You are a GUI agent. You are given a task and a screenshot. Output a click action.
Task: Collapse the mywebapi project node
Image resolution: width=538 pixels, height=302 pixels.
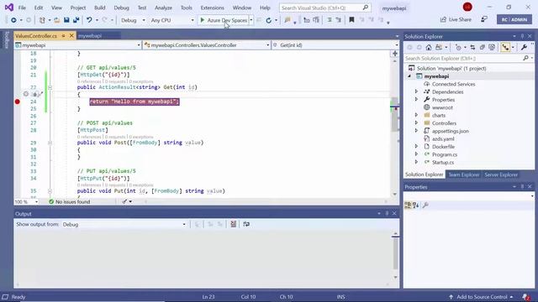coord(409,76)
